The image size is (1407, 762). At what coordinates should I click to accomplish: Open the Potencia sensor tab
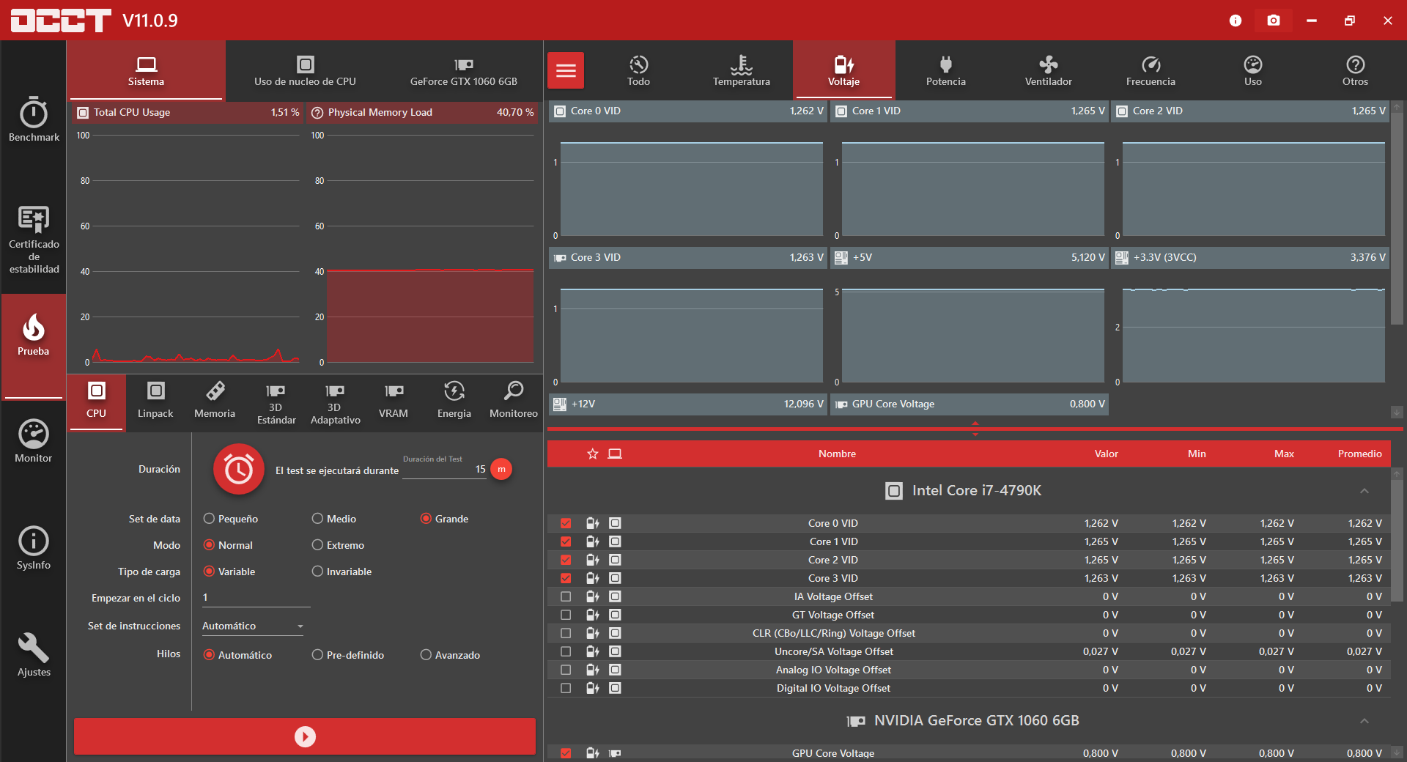point(946,70)
